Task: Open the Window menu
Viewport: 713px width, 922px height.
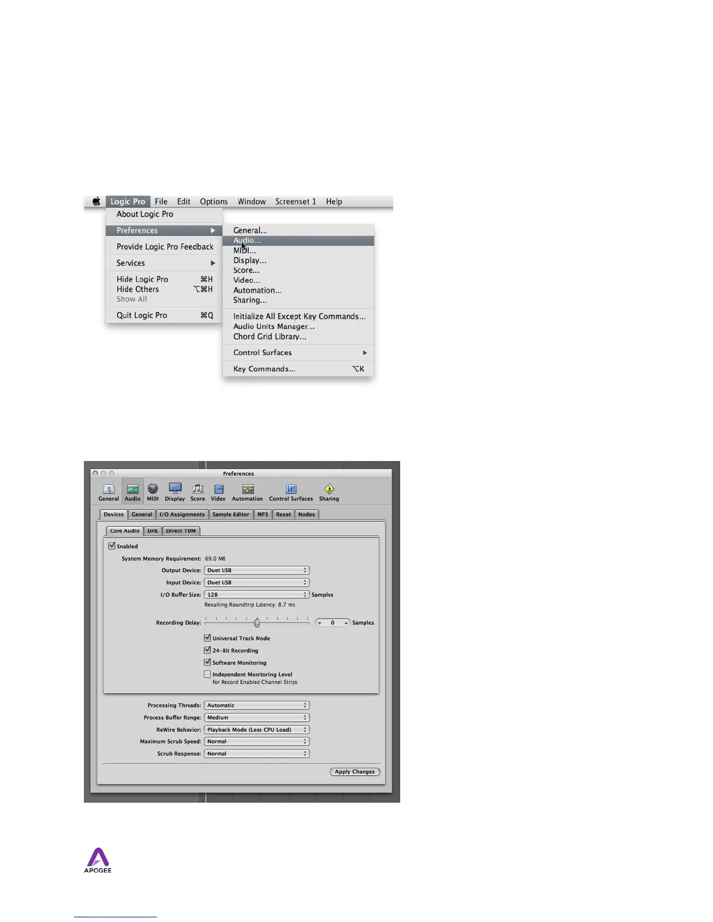Action: tap(252, 201)
